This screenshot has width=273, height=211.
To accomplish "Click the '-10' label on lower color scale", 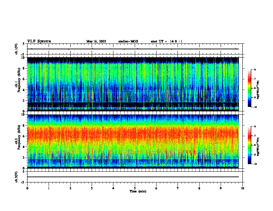I will (255, 164).
